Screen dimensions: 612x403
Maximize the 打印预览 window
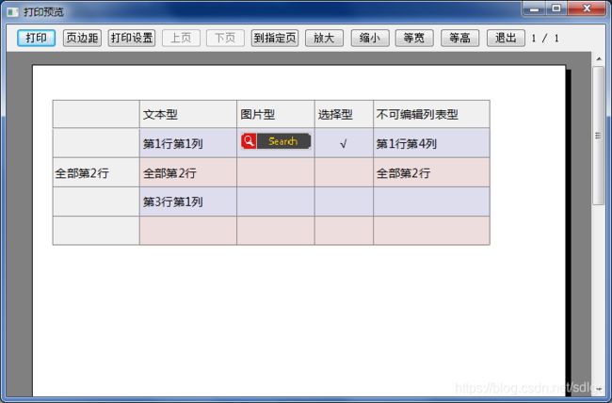[556, 8]
